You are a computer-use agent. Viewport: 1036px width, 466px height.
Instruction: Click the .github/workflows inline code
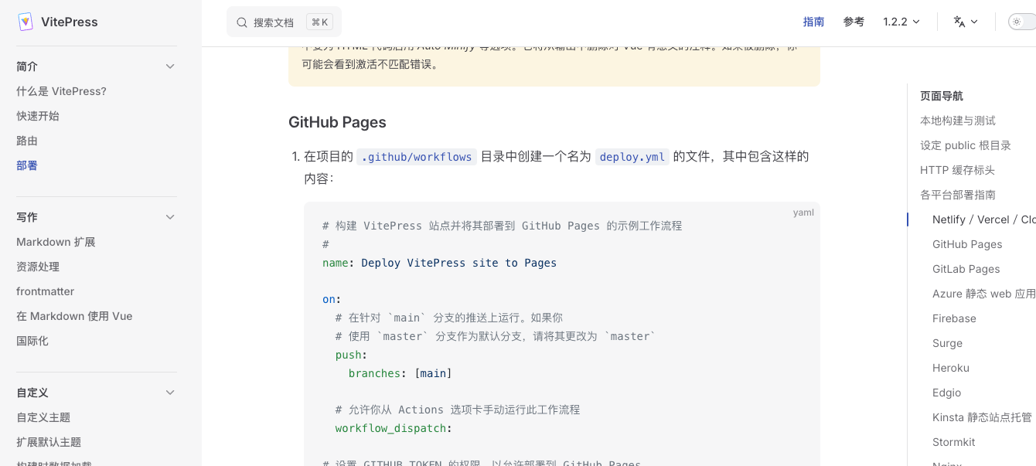pos(417,157)
